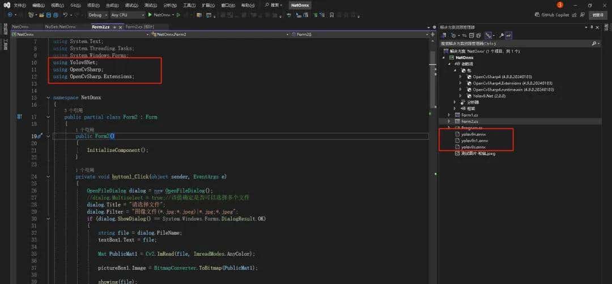This screenshot has width=612, height=284.
Task: Switch to the NuGet: NetOnnx tab
Action: [61, 27]
